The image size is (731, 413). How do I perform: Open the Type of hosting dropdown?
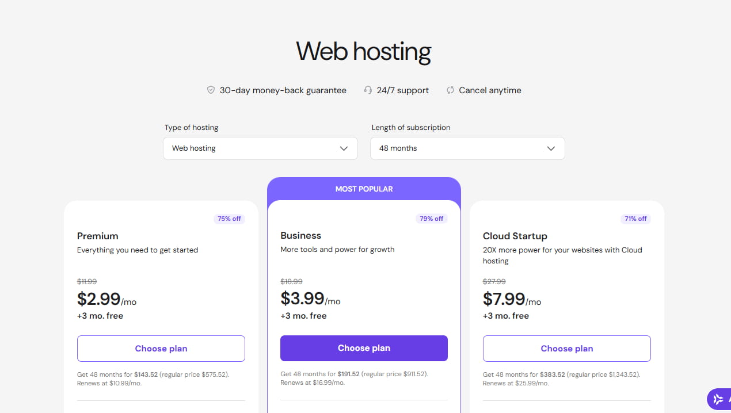click(x=260, y=148)
